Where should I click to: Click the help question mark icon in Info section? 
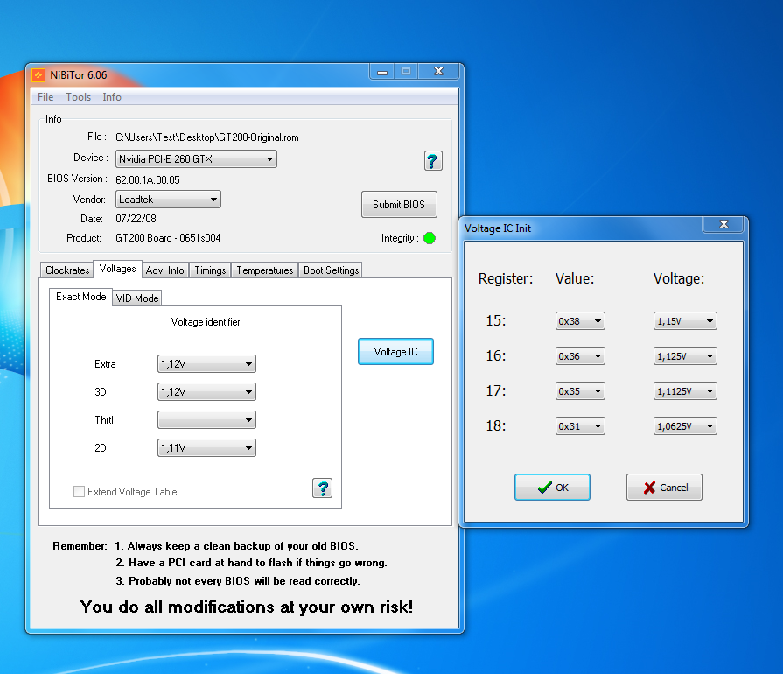pyautogui.click(x=433, y=161)
